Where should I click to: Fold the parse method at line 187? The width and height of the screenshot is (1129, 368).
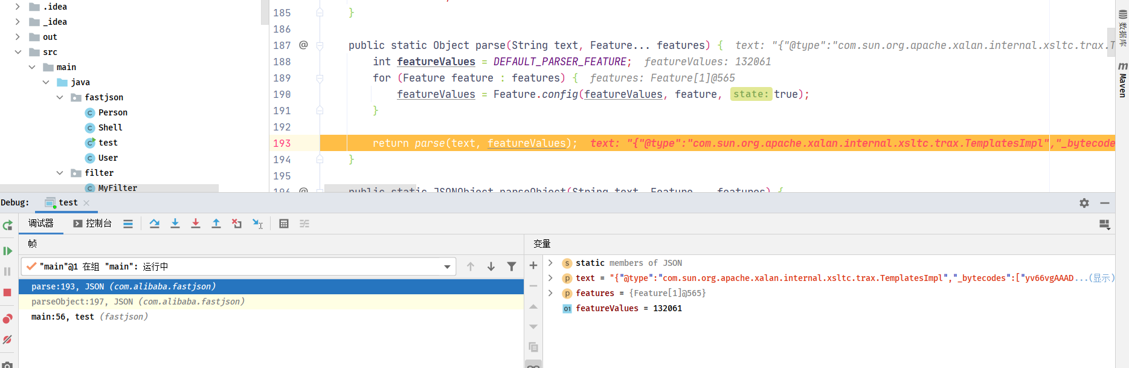320,45
